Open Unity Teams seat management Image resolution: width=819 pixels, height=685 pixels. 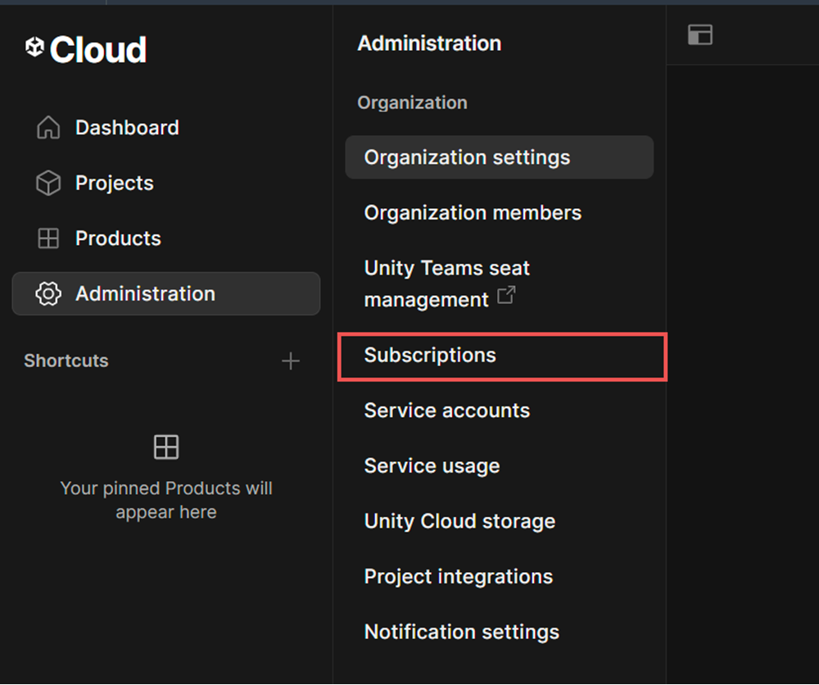pos(446,283)
